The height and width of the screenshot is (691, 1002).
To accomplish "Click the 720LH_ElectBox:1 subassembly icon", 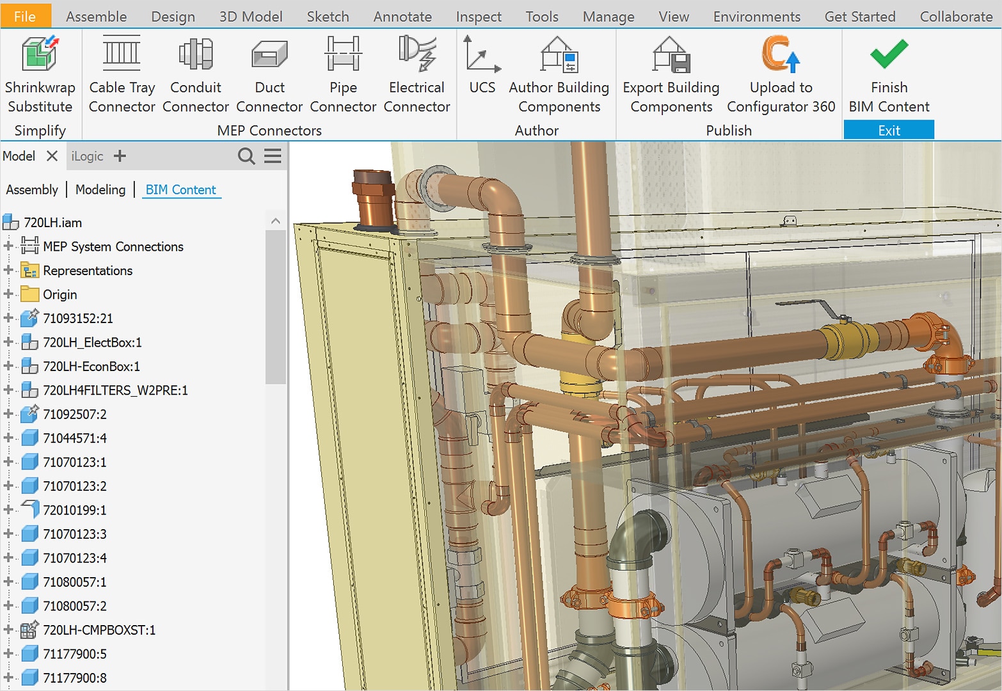I will 30,342.
